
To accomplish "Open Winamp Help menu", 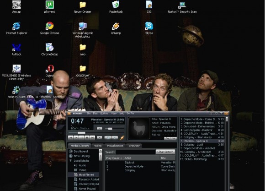I will point(122,114).
